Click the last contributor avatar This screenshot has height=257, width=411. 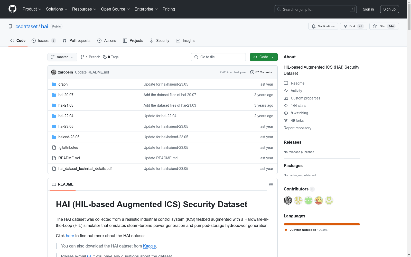[329, 200]
